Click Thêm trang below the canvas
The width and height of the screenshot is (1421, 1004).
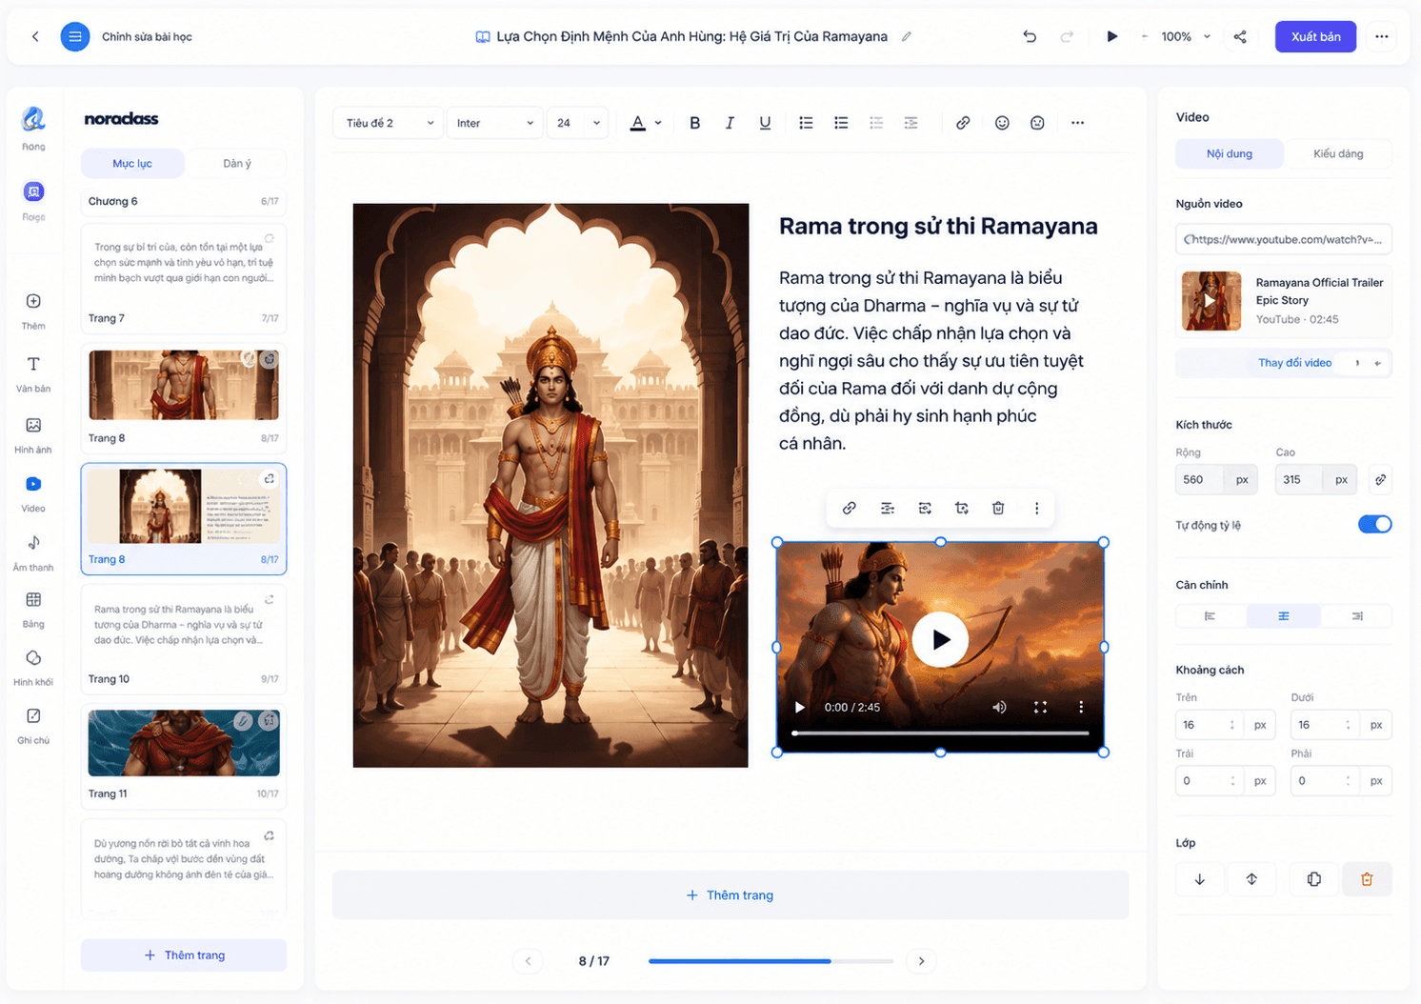click(x=731, y=895)
